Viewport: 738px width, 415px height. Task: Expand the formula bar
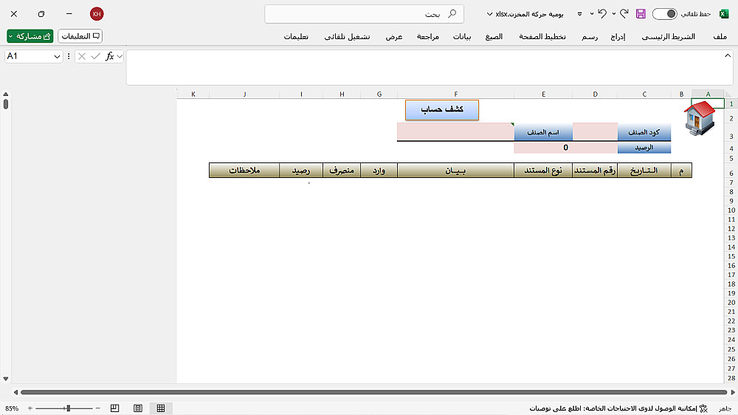pos(728,55)
